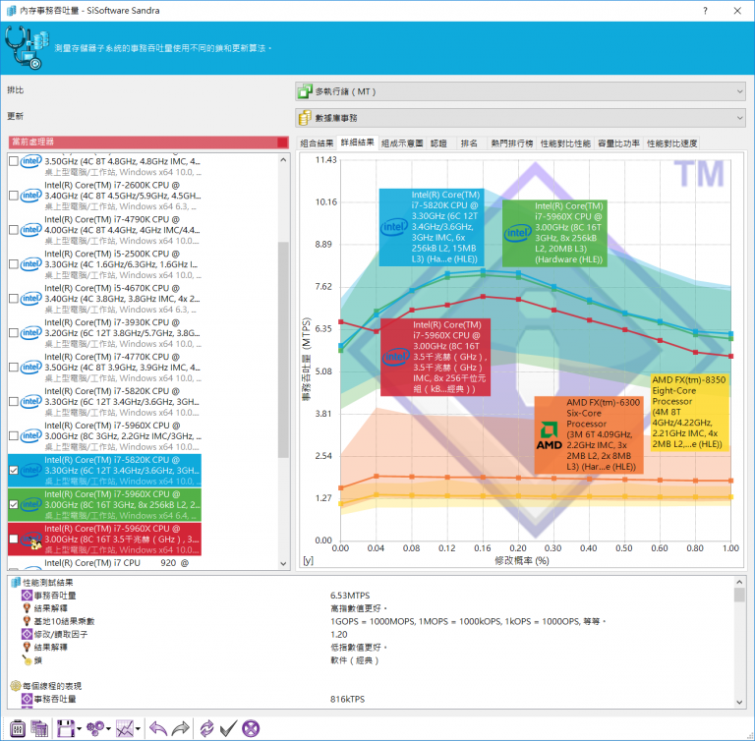Open the 多執行緒 (MT) dropdown
Image resolution: width=755 pixels, height=741 pixels.
520,91
